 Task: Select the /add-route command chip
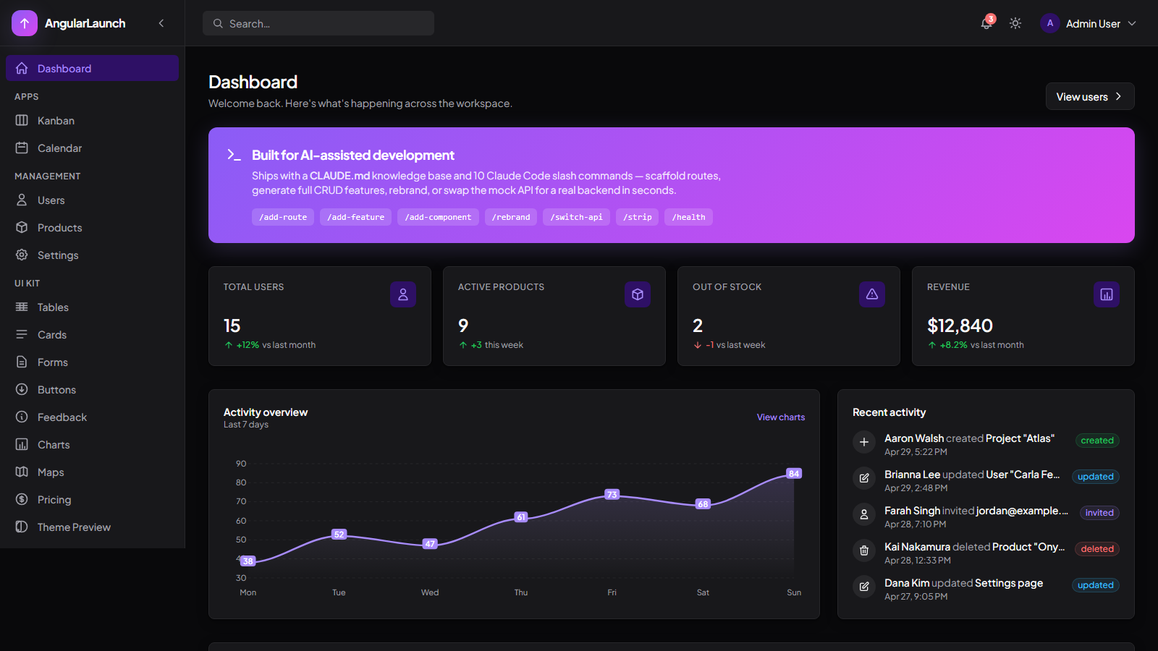click(283, 217)
